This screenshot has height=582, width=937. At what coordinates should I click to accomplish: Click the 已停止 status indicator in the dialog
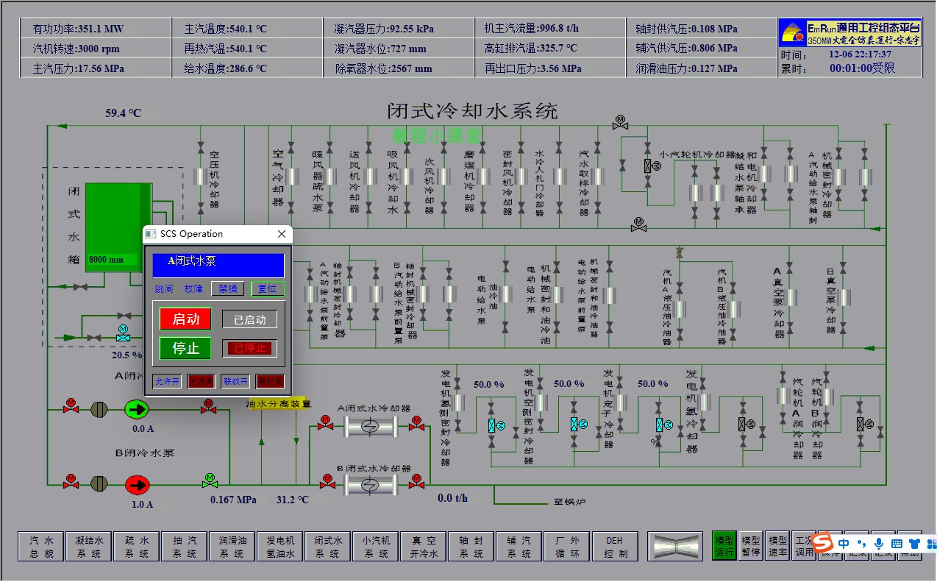tap(249, 348)
